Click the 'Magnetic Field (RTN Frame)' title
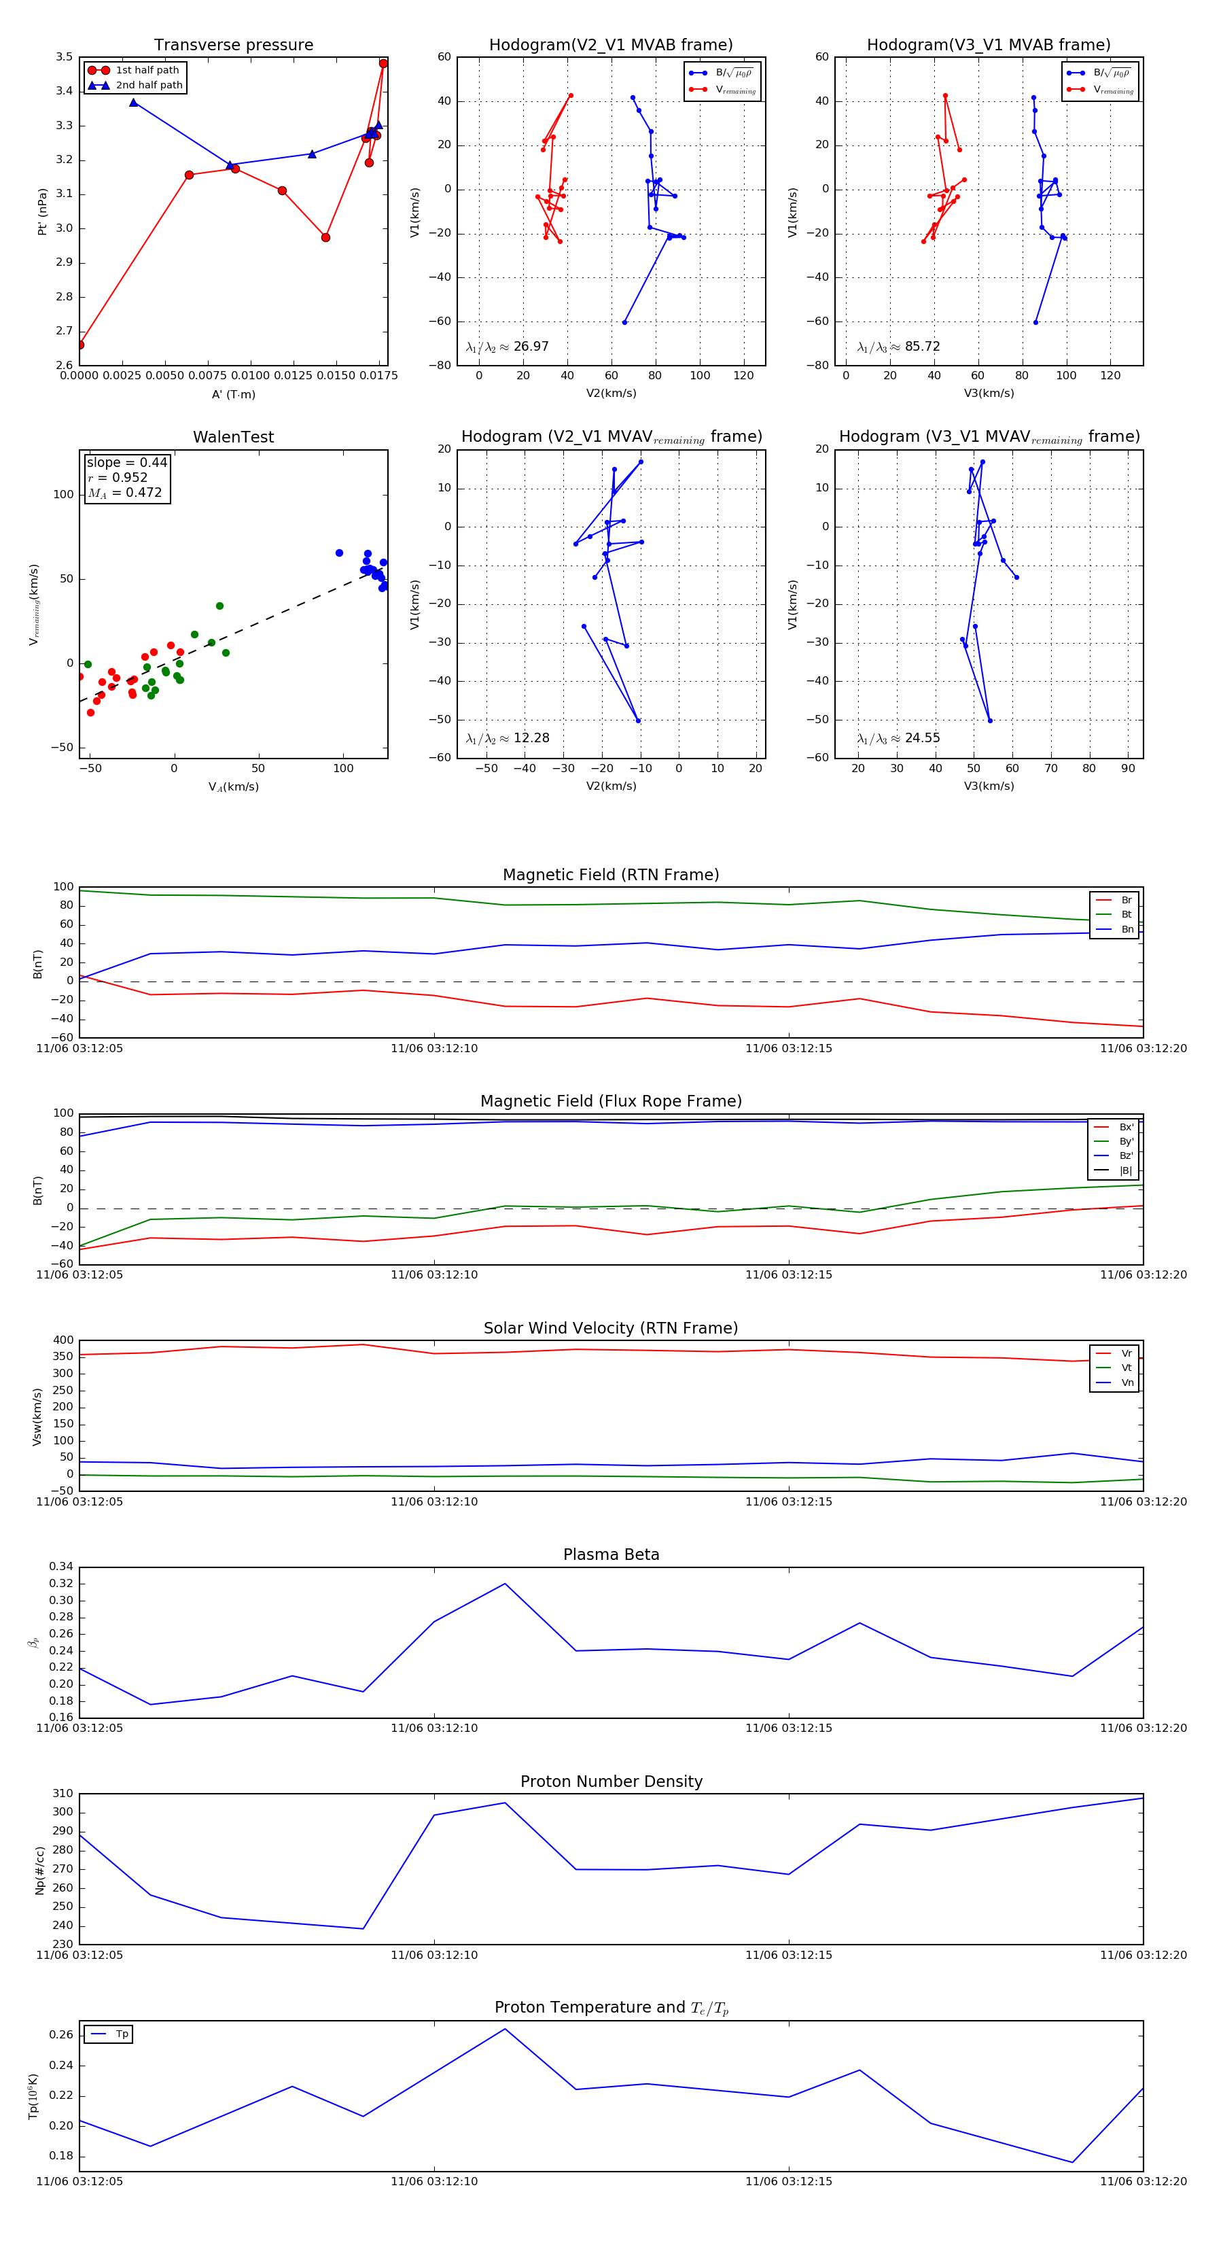Viewport: 1223px width, 2243px height. [x=611, y=875]
